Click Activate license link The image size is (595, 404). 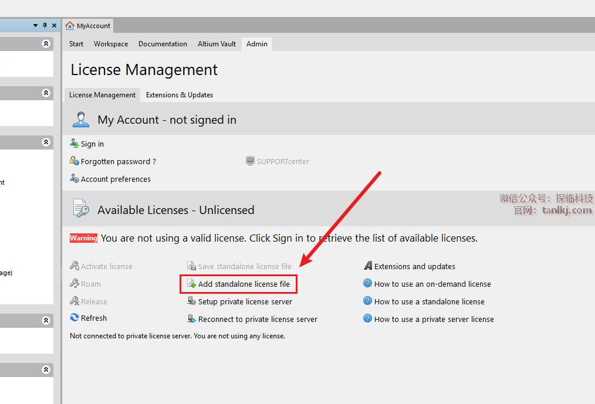[x=107, y=267]
